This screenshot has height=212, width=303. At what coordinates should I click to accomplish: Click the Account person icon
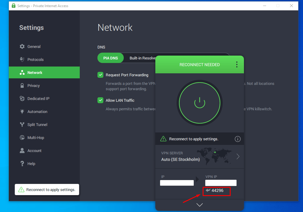point(22,151)
